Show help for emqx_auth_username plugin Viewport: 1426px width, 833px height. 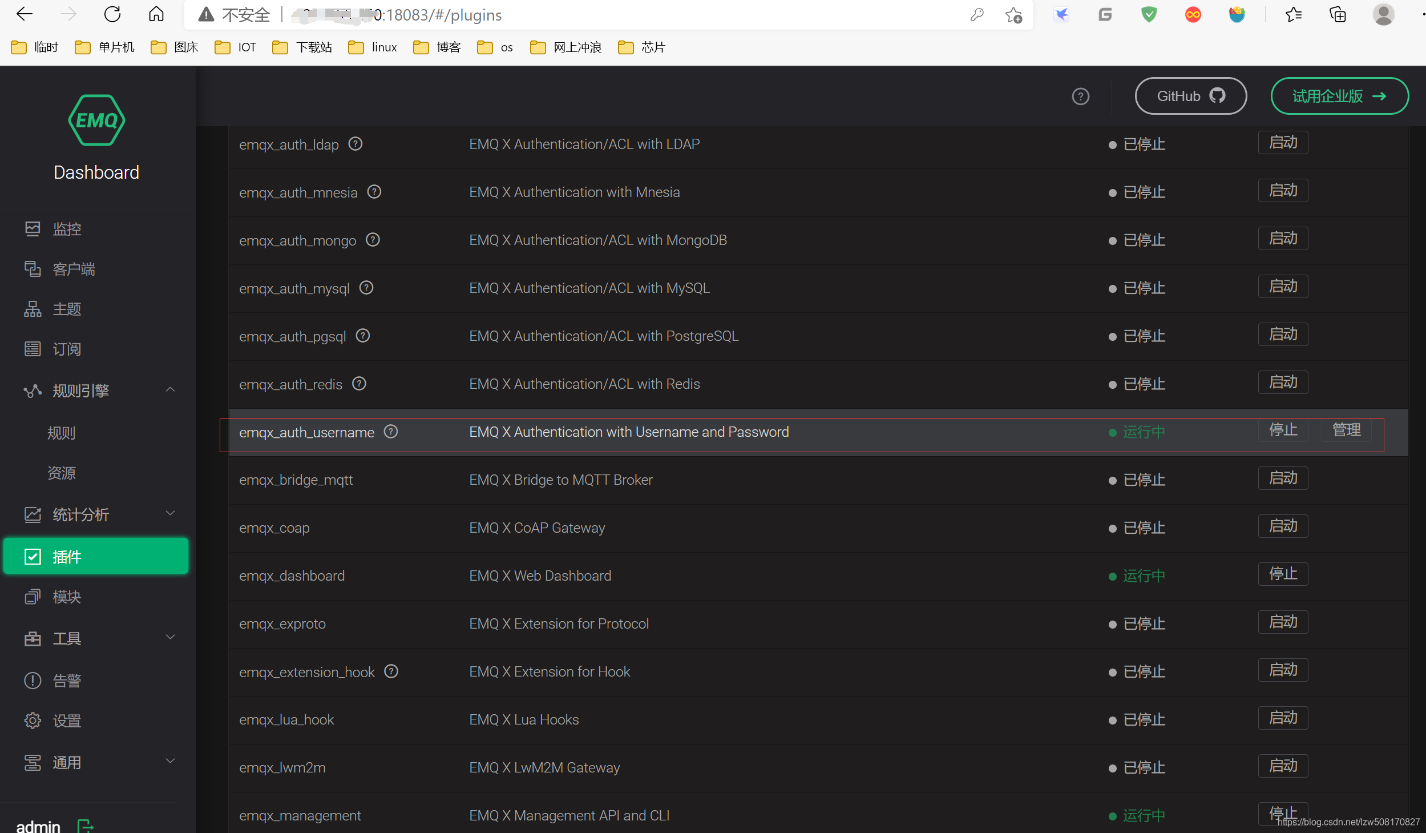(391, 432)
